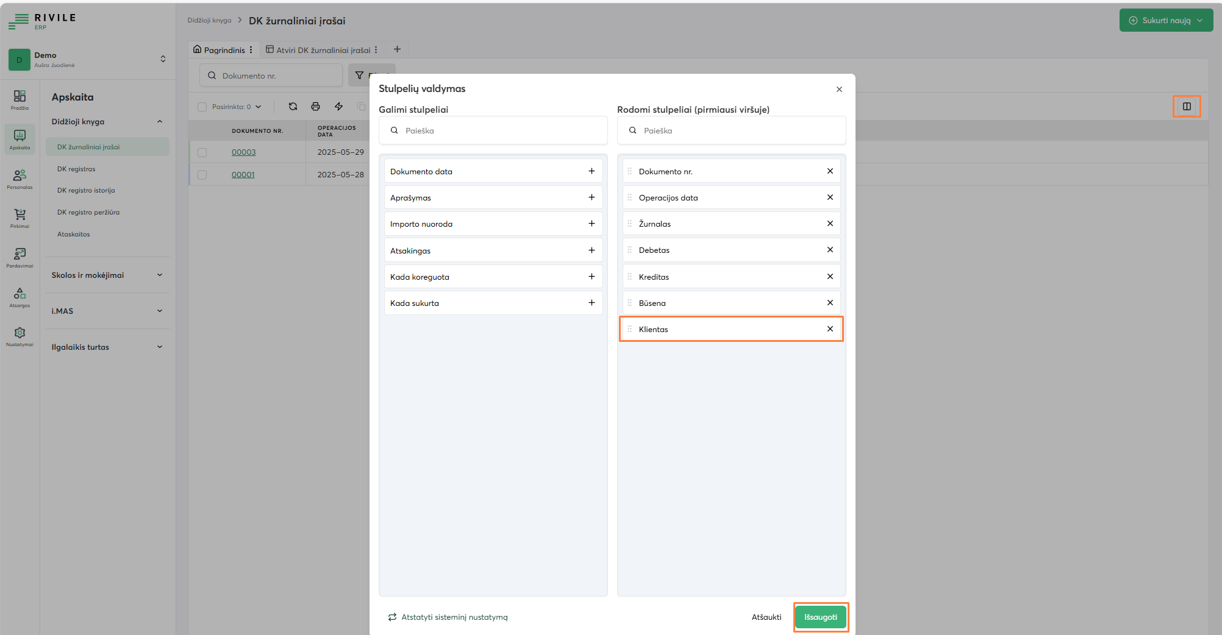Open the Pradžia home screen from sidebar
Screen dimensions: 1222x635
[19, 99]
